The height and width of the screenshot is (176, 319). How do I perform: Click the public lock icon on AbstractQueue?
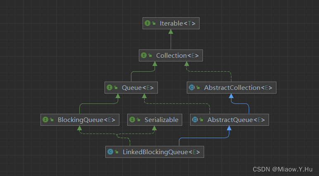[201, 120]
